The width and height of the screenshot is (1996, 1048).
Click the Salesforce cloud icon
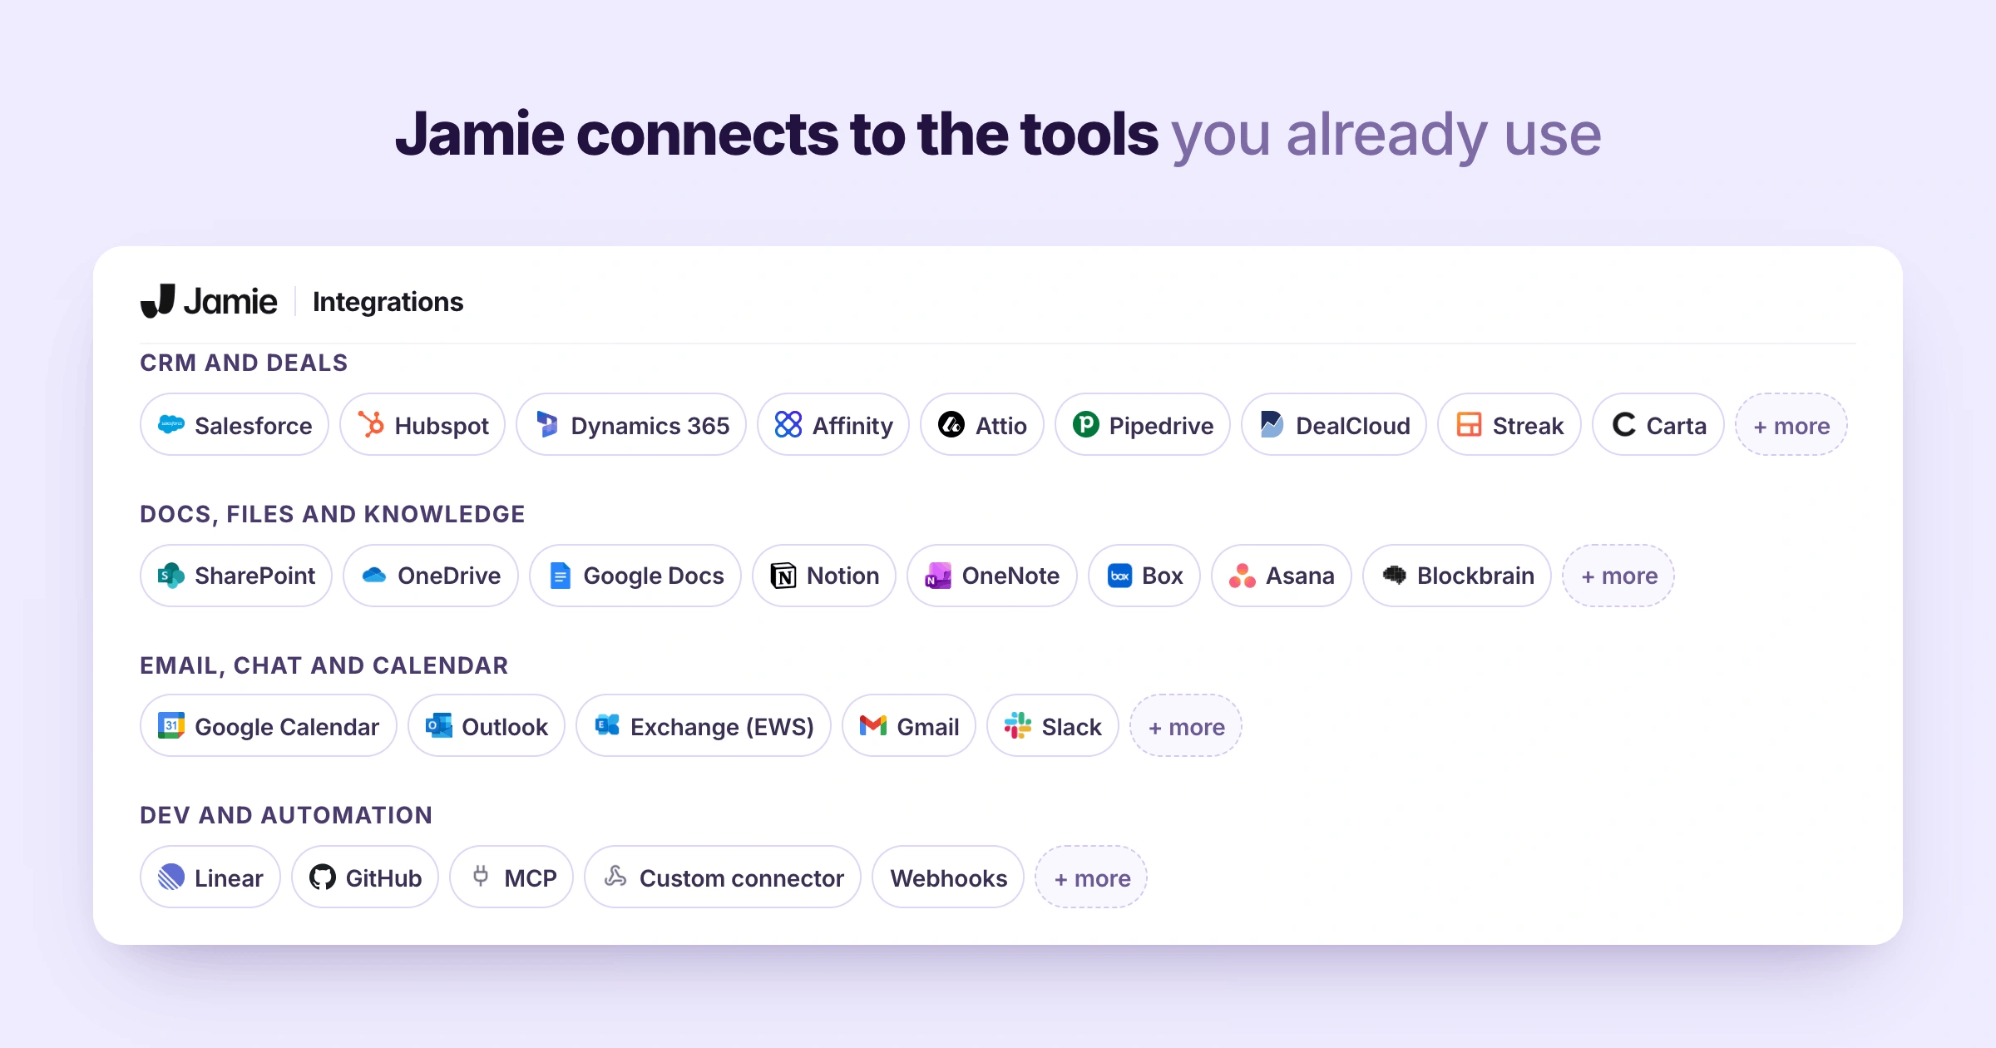171,425
